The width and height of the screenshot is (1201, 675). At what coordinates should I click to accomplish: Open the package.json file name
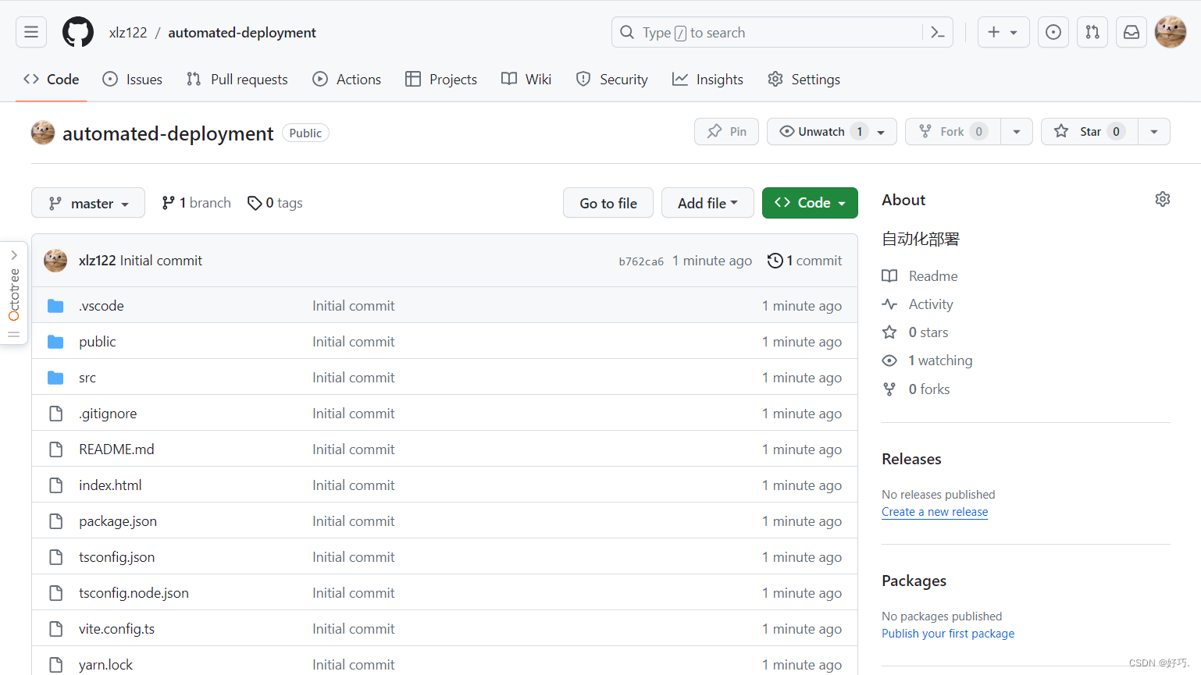click(x=118, y=521)
